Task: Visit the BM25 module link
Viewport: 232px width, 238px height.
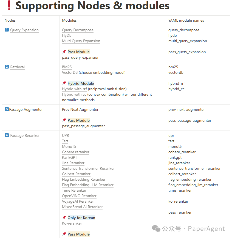Action: (x=67, y=67)
